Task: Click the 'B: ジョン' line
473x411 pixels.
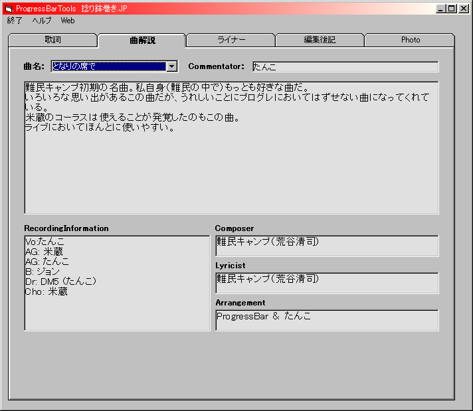Action: point(43,272)
